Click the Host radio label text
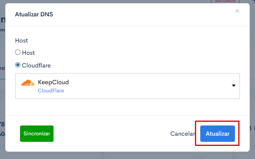This screenshot has height=159, width=255. point(29,53)
